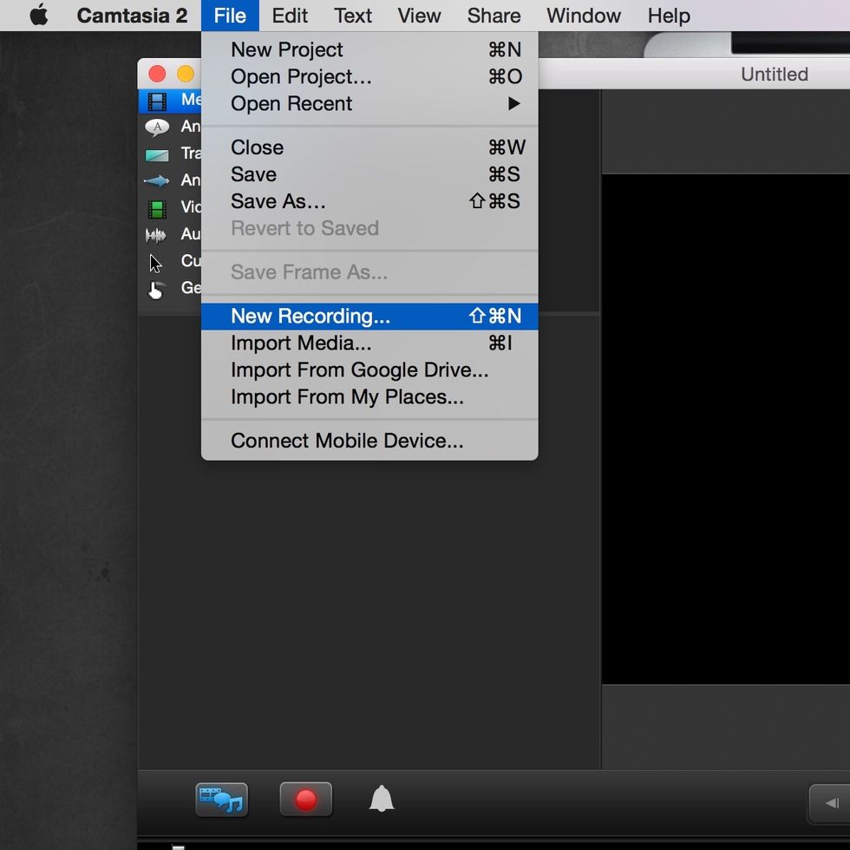Select Import Media menu item
Screen dimensions: 850x850
click(x=301, y=343)
